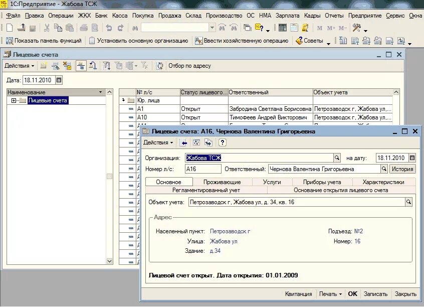Open Наименование column header dropdown arrow
The width and height of the screenshot is (424, 307).
(x=100, y=92)
